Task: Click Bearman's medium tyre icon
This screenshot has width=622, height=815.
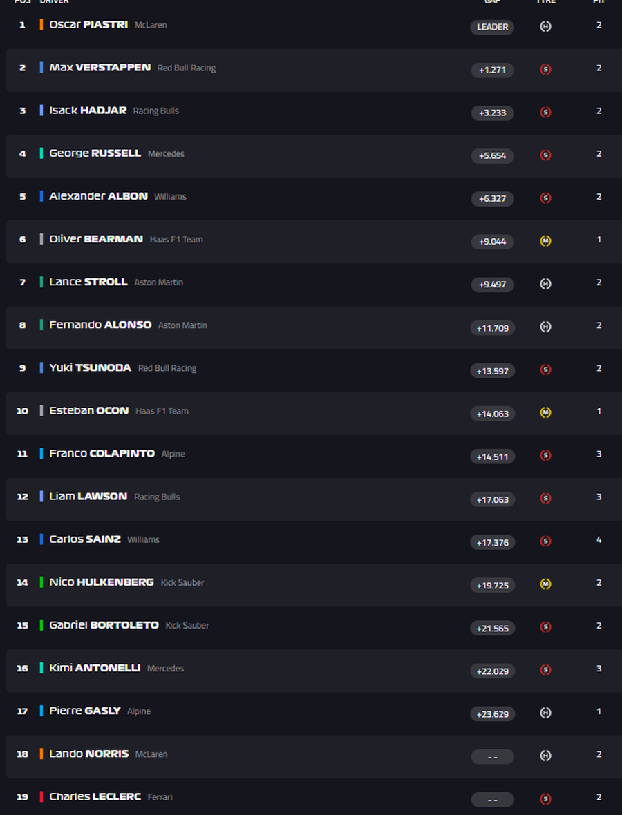Action: tap(545, 241)
